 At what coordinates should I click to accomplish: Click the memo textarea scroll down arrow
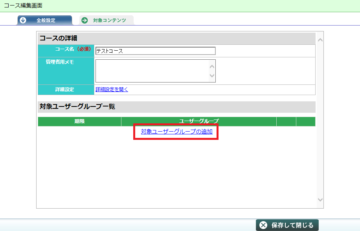pos(212,75)
